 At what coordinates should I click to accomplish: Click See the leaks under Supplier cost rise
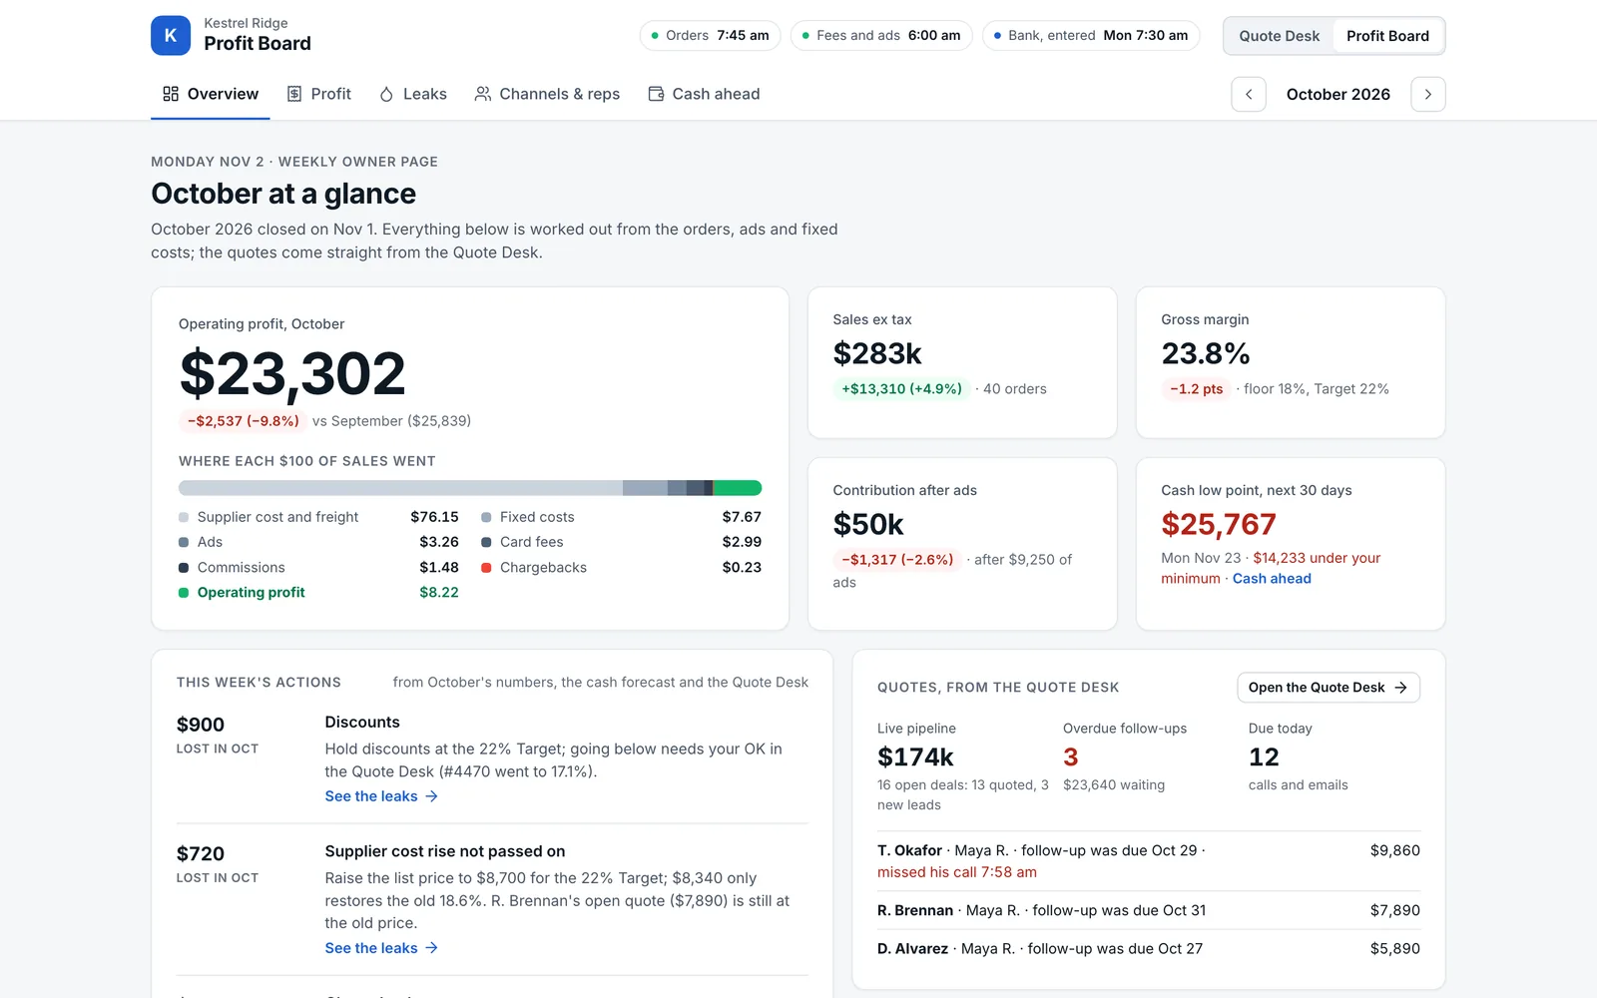381,948
